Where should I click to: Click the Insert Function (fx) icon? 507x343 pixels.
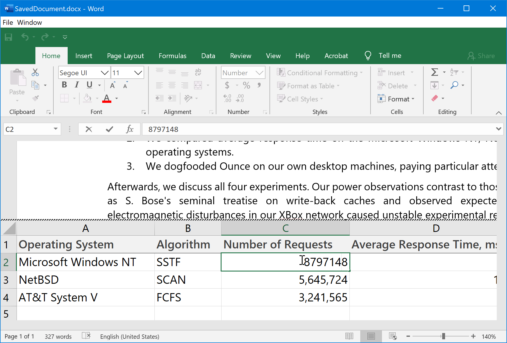click(x=130, y=129)
